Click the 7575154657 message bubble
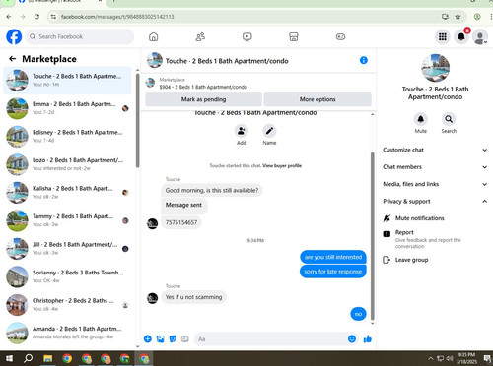 coord(181,222)
